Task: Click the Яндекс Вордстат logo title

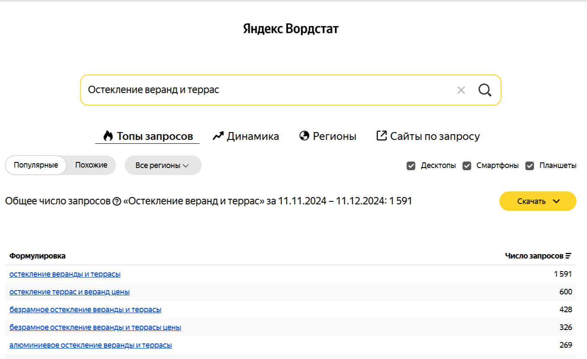Action: [x=291, y=29]
